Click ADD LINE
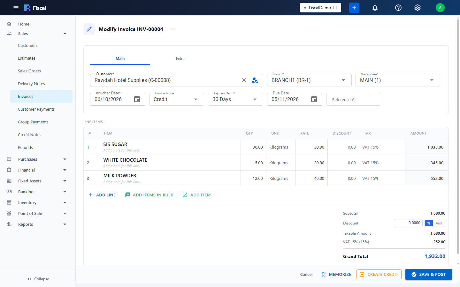Screen dimensions: 460x287 (x=102, y=195)
